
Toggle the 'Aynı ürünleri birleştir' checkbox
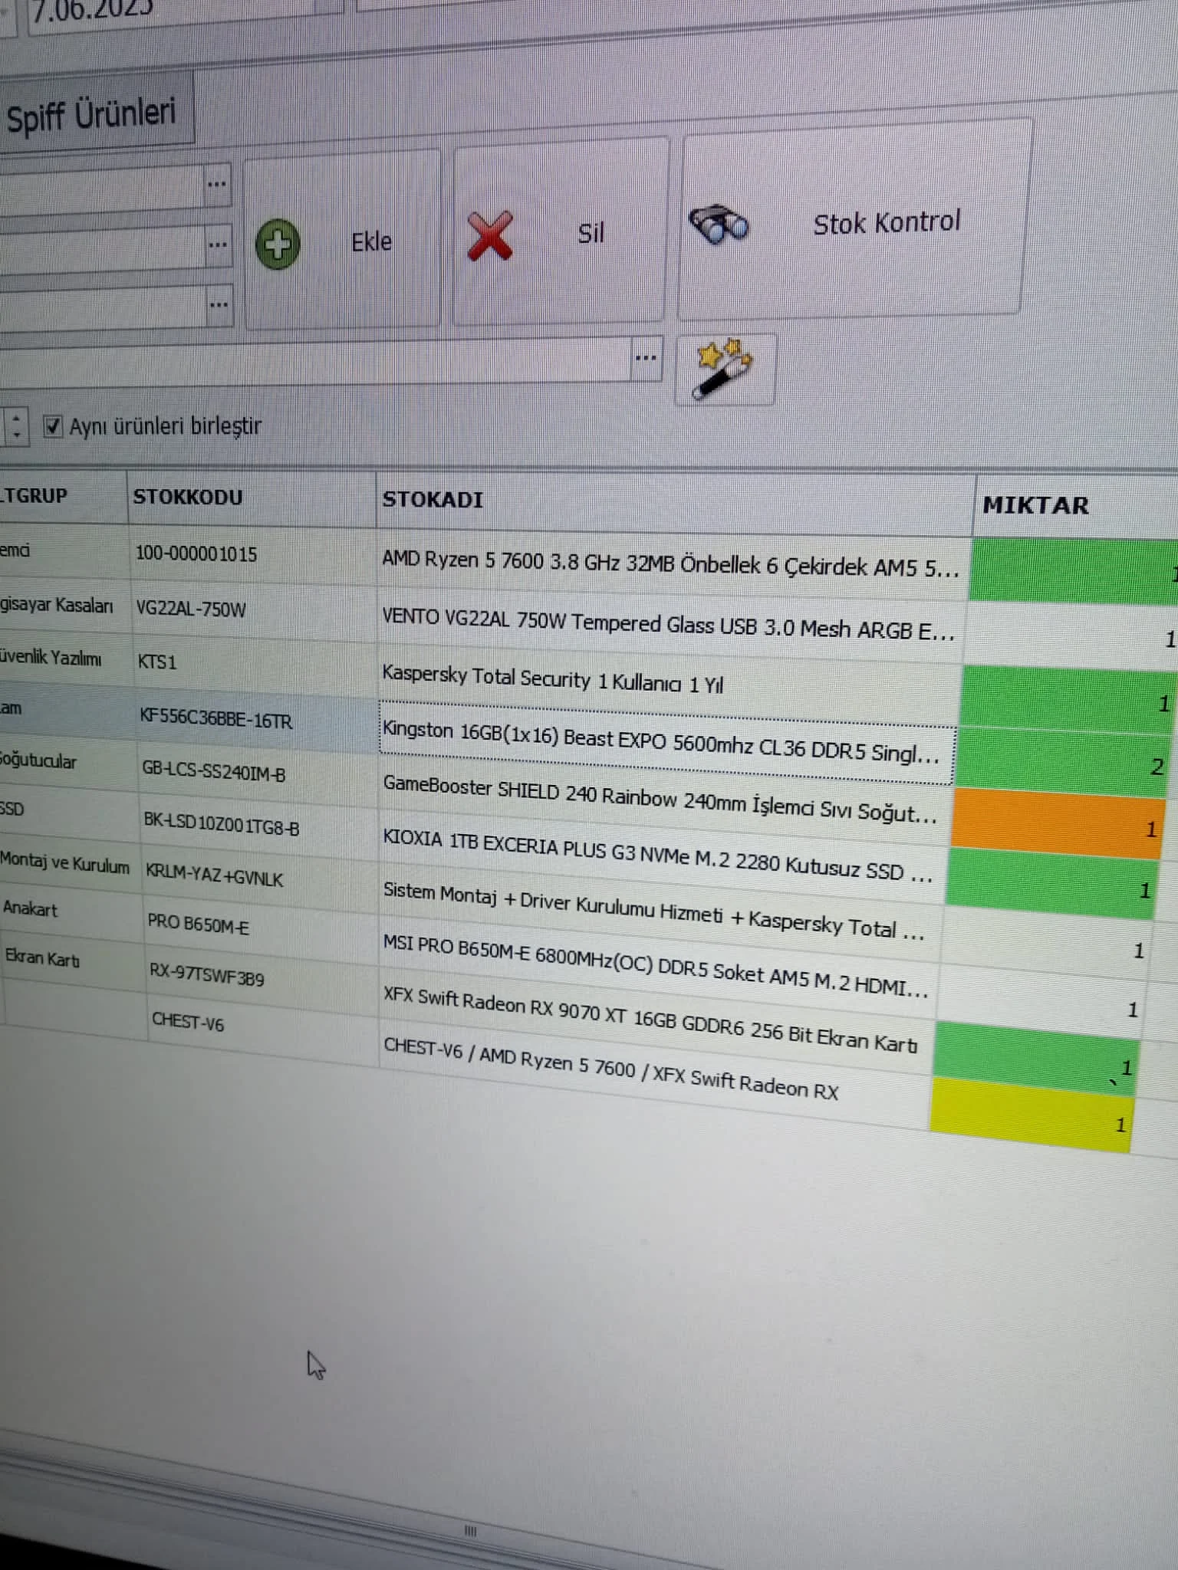52,426
